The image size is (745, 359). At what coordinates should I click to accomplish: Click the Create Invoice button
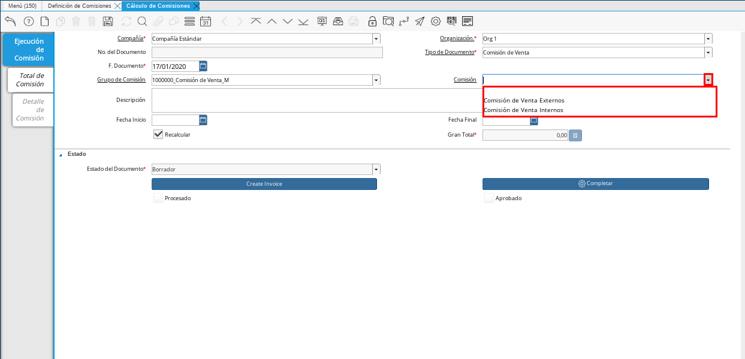tap(264, 184)
